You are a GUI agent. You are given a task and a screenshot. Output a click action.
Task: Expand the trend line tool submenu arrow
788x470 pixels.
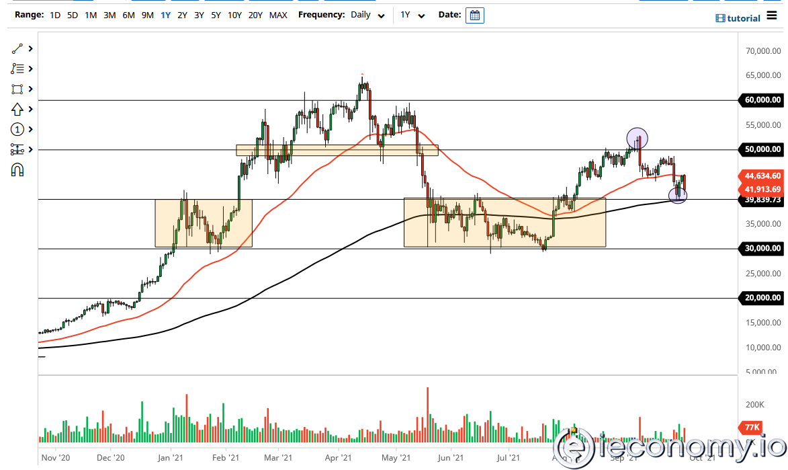(x=31, y=48)
